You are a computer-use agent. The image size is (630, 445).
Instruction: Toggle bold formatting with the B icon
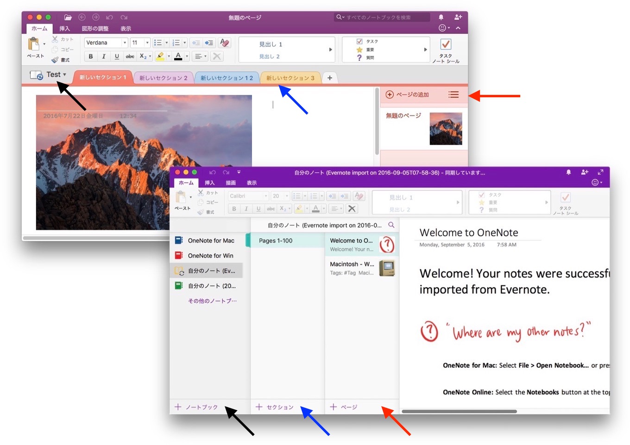click(90, 56)
